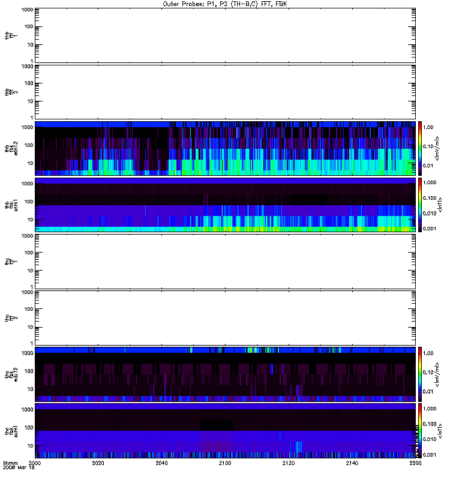
Task: Click the empty thb fff 2 plot panel
Action: pos(226,92)
